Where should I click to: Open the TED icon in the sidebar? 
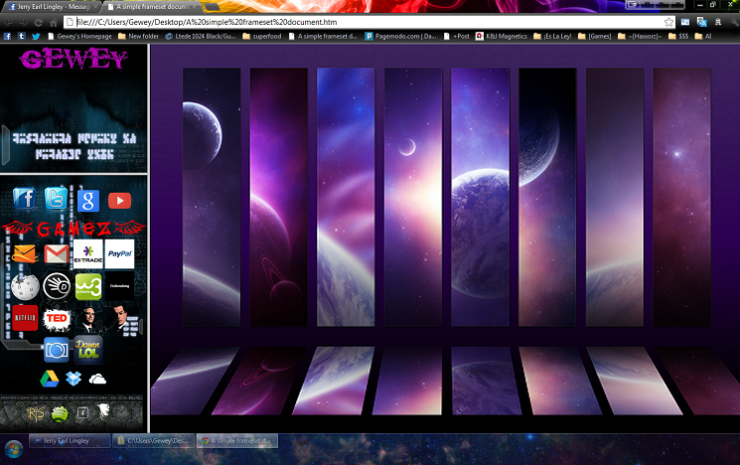tap(57, 318)
